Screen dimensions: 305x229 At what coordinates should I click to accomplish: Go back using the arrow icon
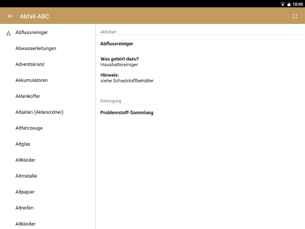(10, 16)
